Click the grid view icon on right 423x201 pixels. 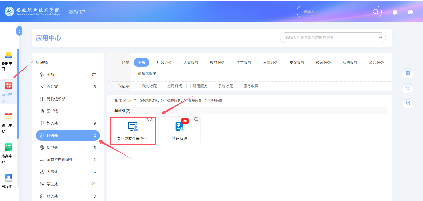pos(408,73)
